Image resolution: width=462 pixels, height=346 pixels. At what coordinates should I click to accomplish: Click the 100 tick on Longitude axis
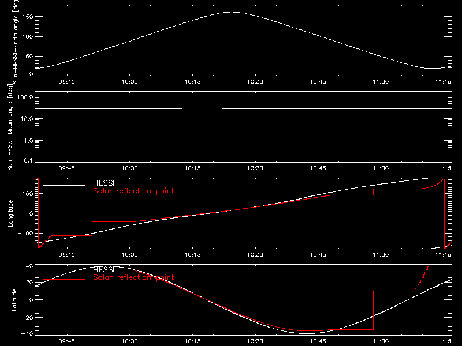click(x=27, y=194)
